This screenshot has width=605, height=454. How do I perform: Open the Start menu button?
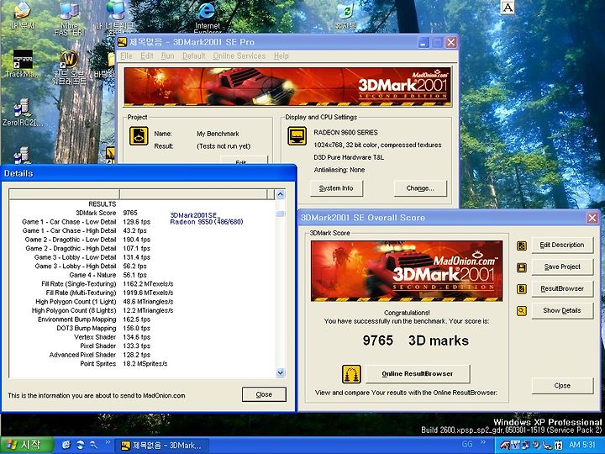[x=26, y=445]
